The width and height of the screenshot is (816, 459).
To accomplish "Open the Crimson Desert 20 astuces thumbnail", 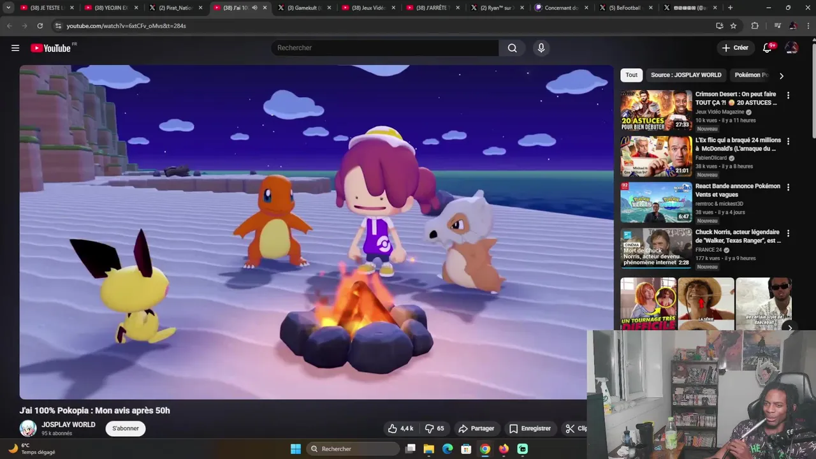I will (656, 110).
